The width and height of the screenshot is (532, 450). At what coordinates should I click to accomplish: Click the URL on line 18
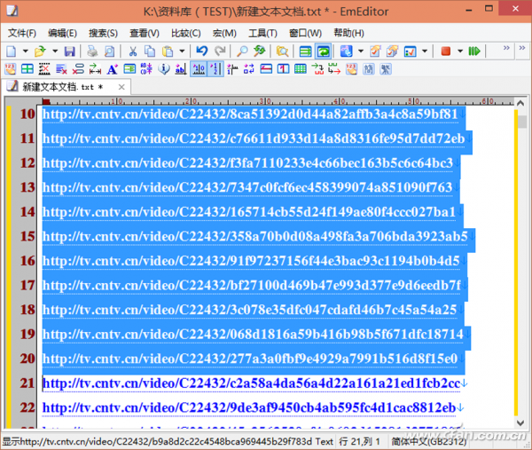249,310
